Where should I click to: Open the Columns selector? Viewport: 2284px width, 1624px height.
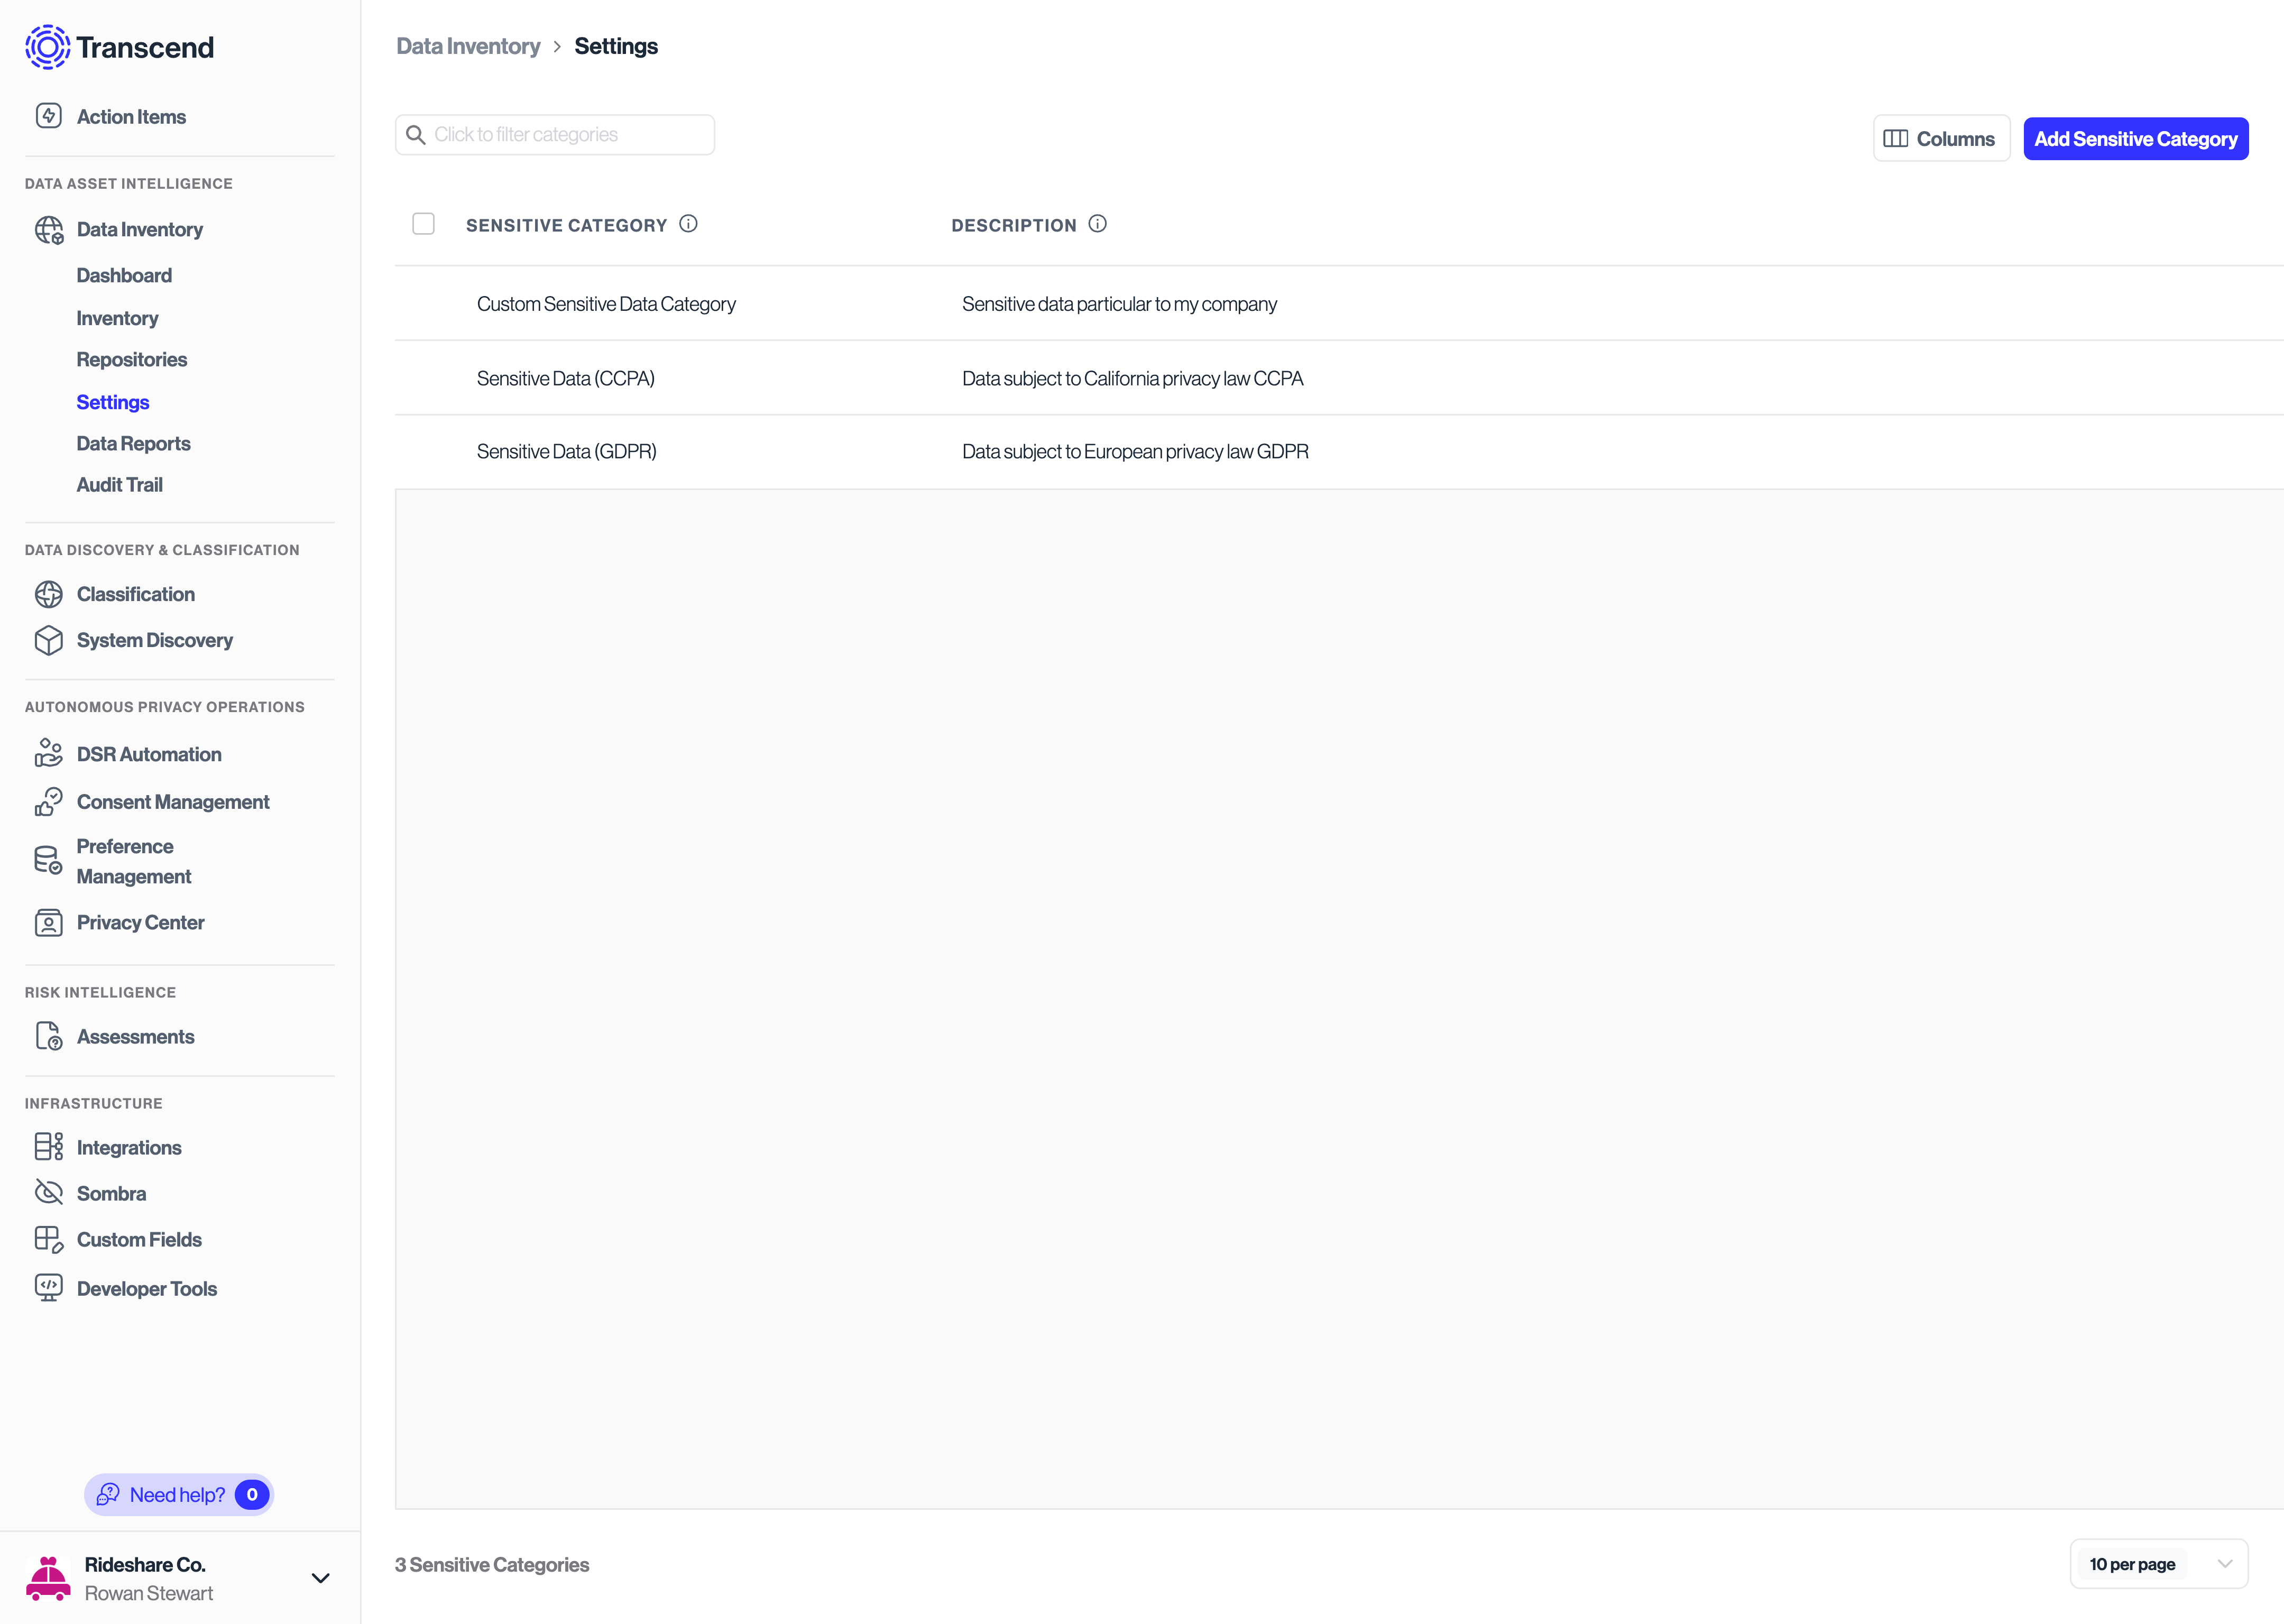point(1941,138)
